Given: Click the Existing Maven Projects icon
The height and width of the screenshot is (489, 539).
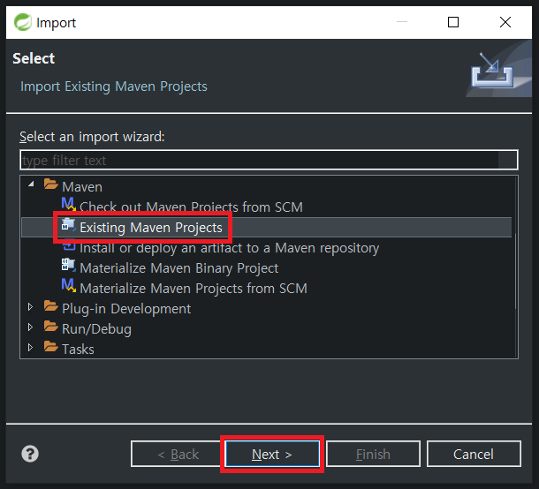Looking at the screenshot, I should [x=68, y=224].
